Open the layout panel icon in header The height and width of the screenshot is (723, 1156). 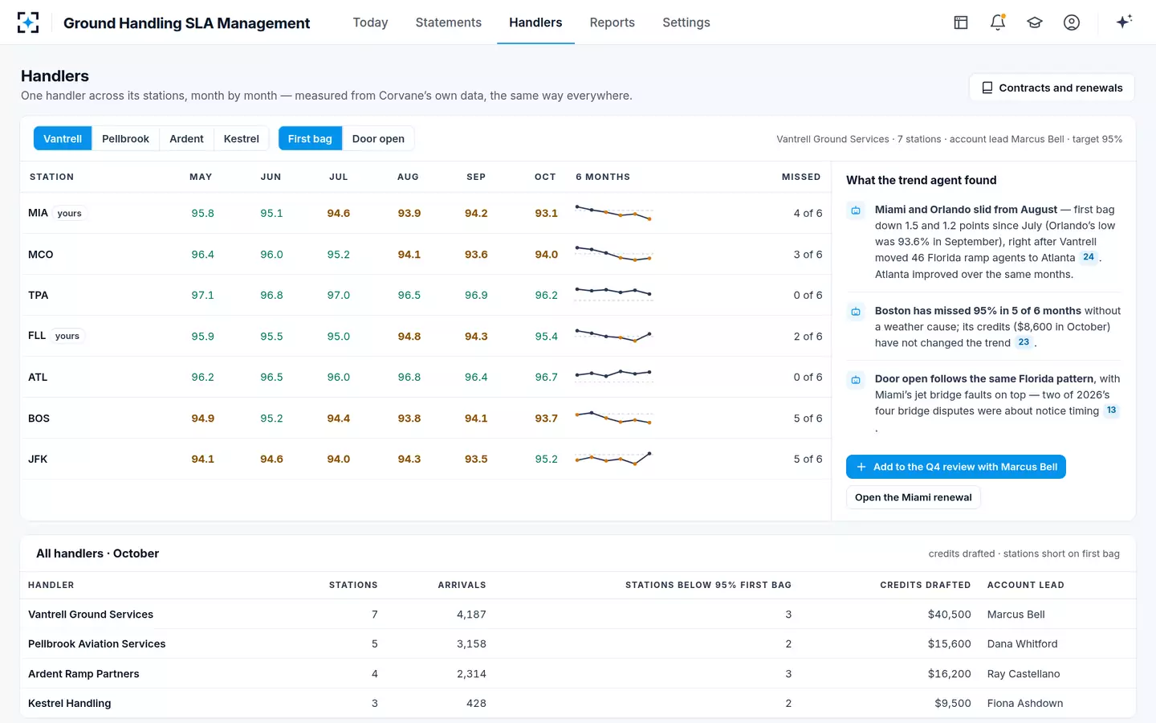tap(961, 22)
